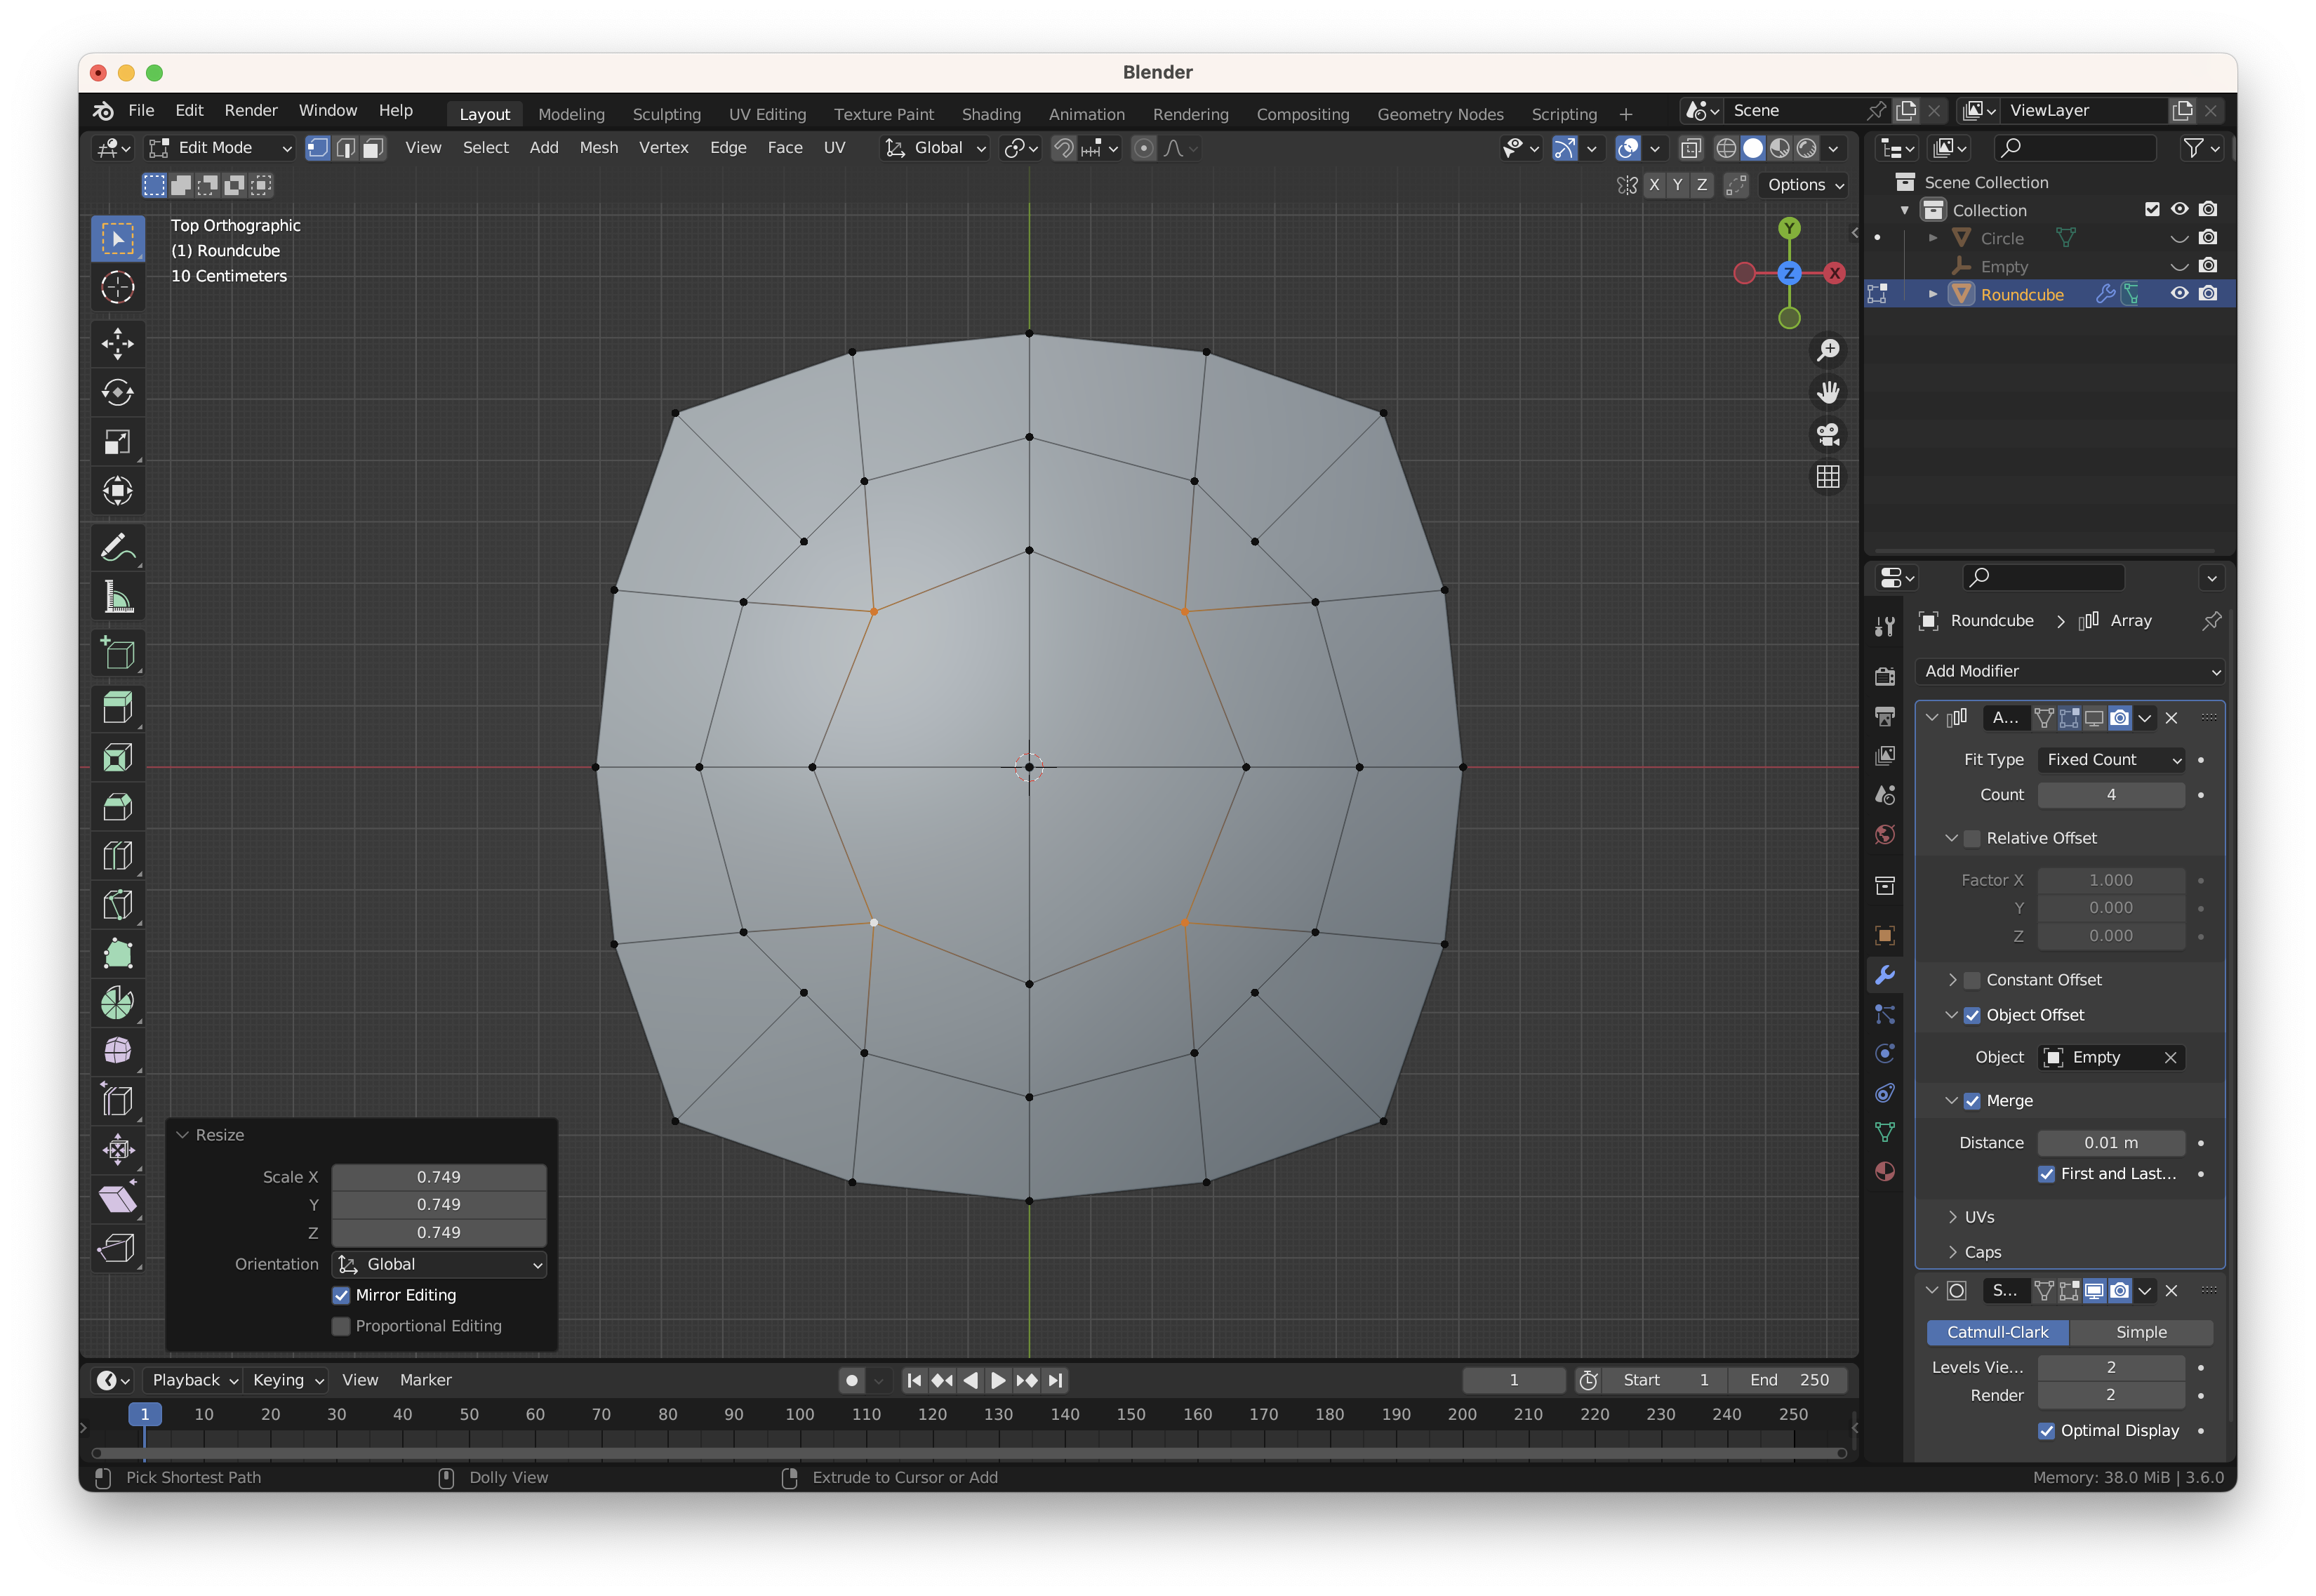Select the Shear tool

pos(117,1198)
